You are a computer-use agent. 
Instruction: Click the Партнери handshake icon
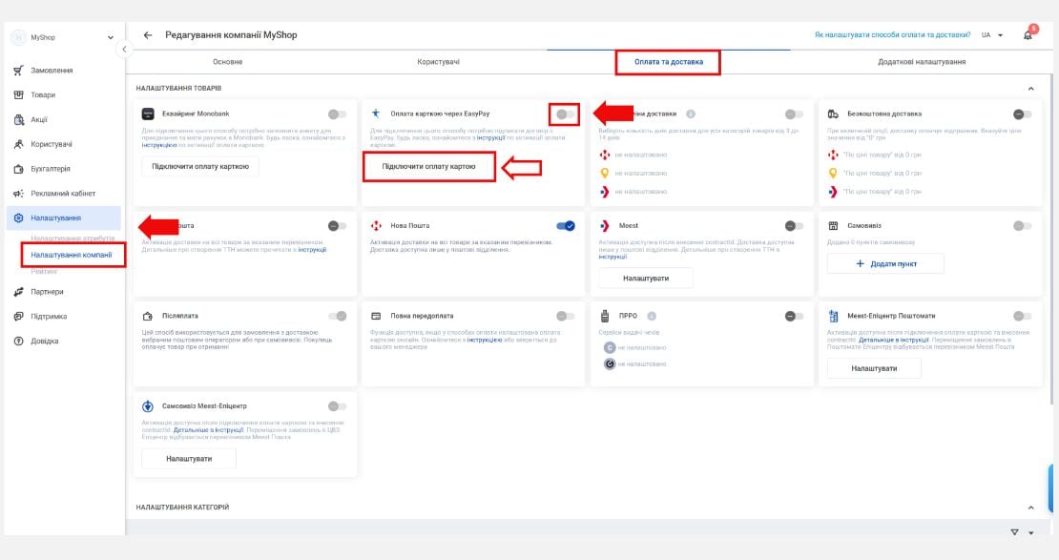pos(18,292)
